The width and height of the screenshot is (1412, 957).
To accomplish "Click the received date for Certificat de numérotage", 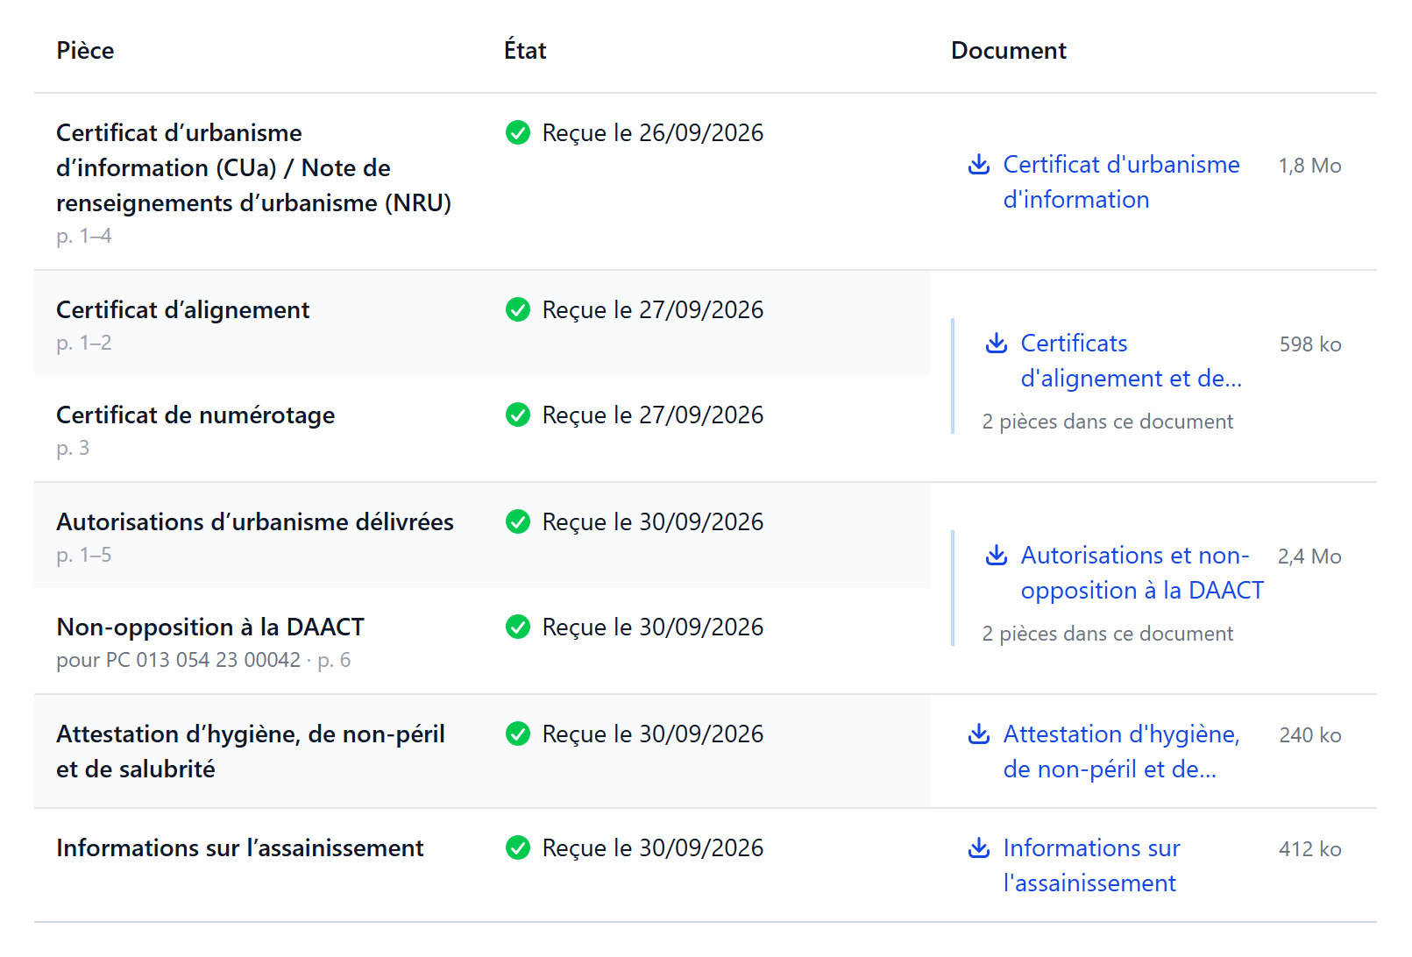I will (x=653, y=415).
